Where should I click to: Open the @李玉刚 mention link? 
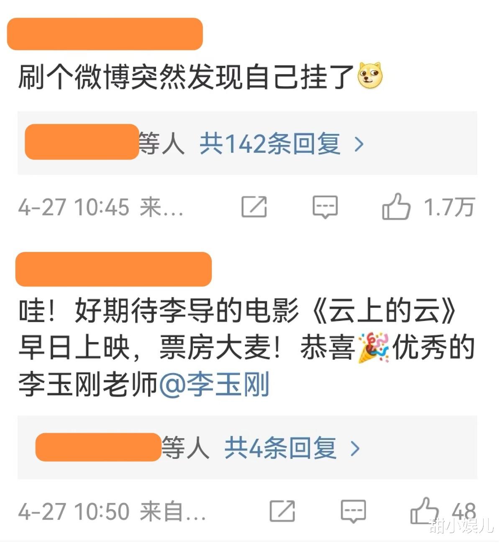[x=214, y=384]
